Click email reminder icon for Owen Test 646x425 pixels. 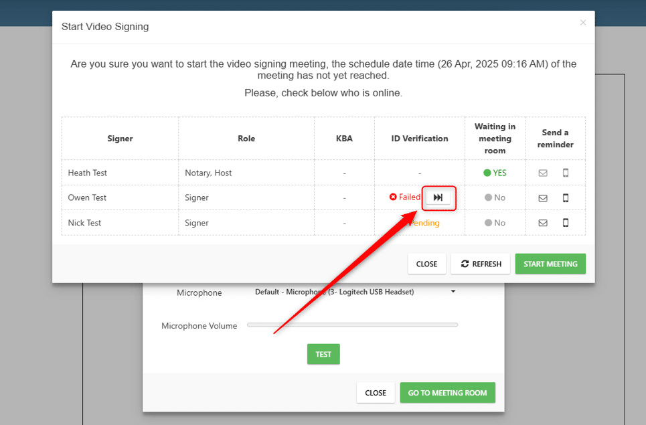pos(543,198)
